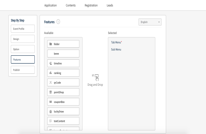Select the Event Profile step
Viewport: 206px width, 134px height.
(x=23, y=29)
